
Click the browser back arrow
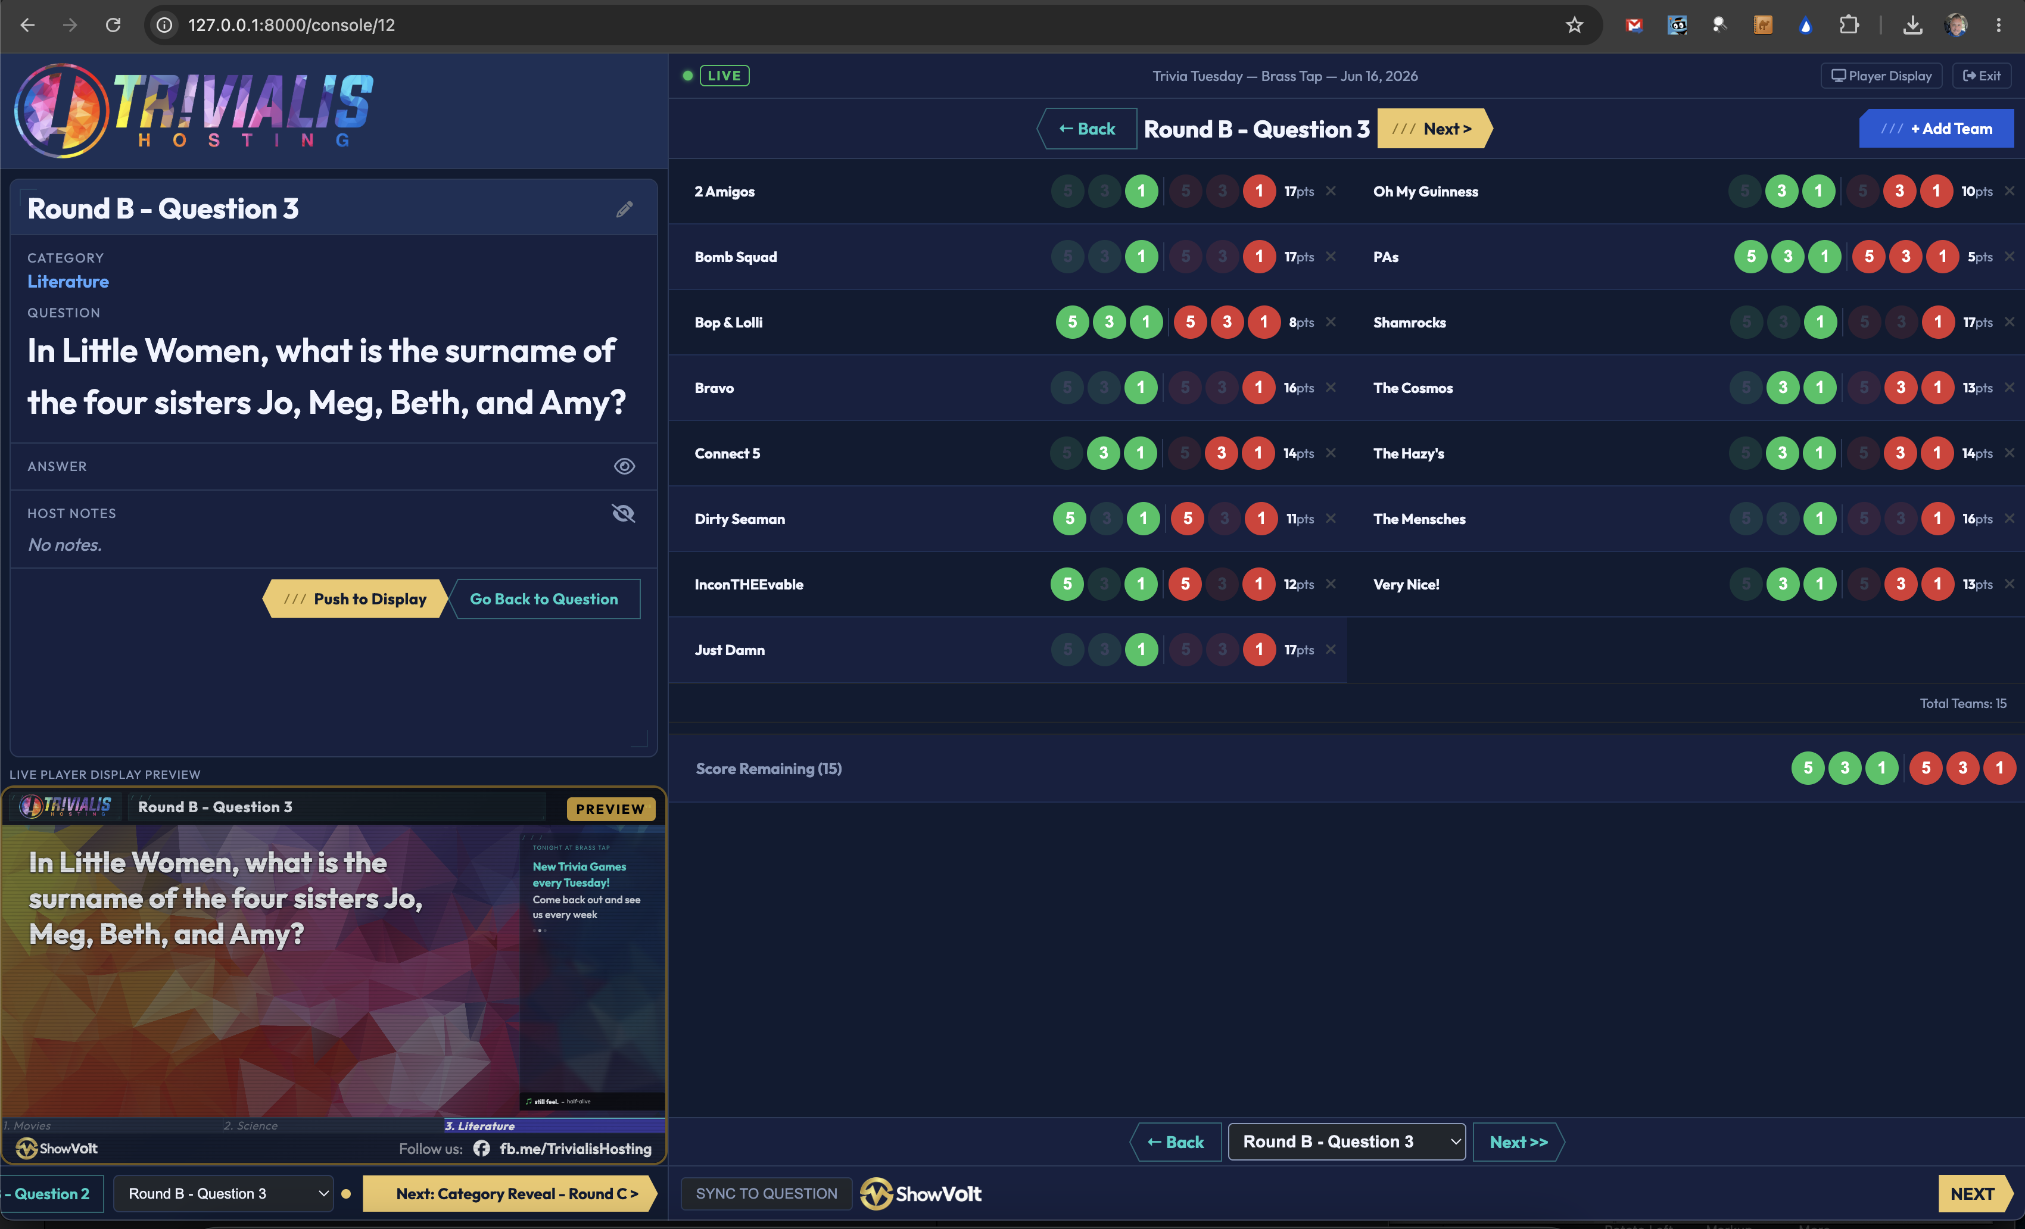click(27, 26)
